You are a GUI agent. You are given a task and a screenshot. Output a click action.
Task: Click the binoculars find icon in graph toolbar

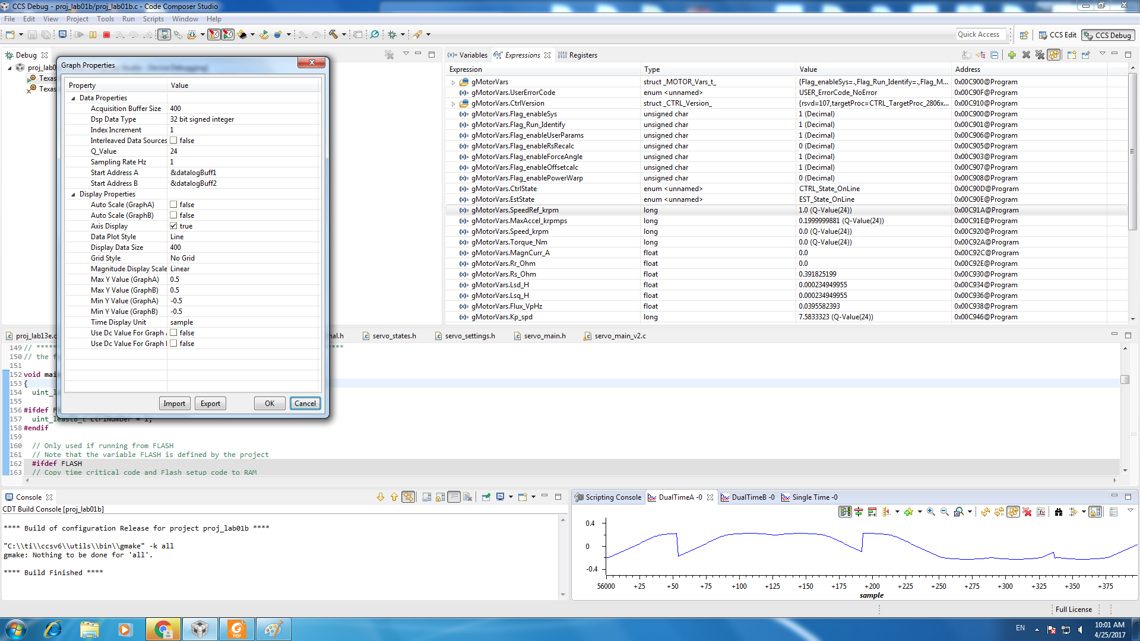pos(1058,512)
